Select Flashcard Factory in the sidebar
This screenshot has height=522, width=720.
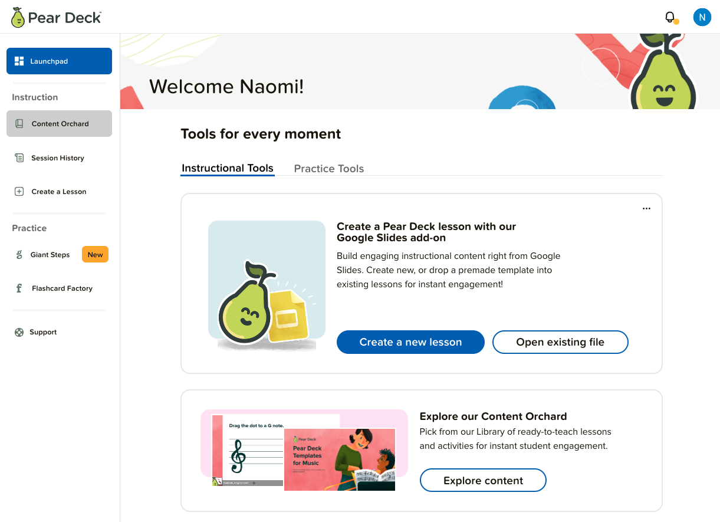(x=61, y=288)
